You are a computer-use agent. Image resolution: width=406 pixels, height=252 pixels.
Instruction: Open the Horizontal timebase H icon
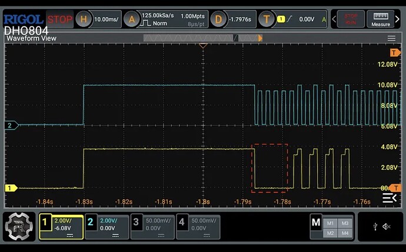pos(84,19)
